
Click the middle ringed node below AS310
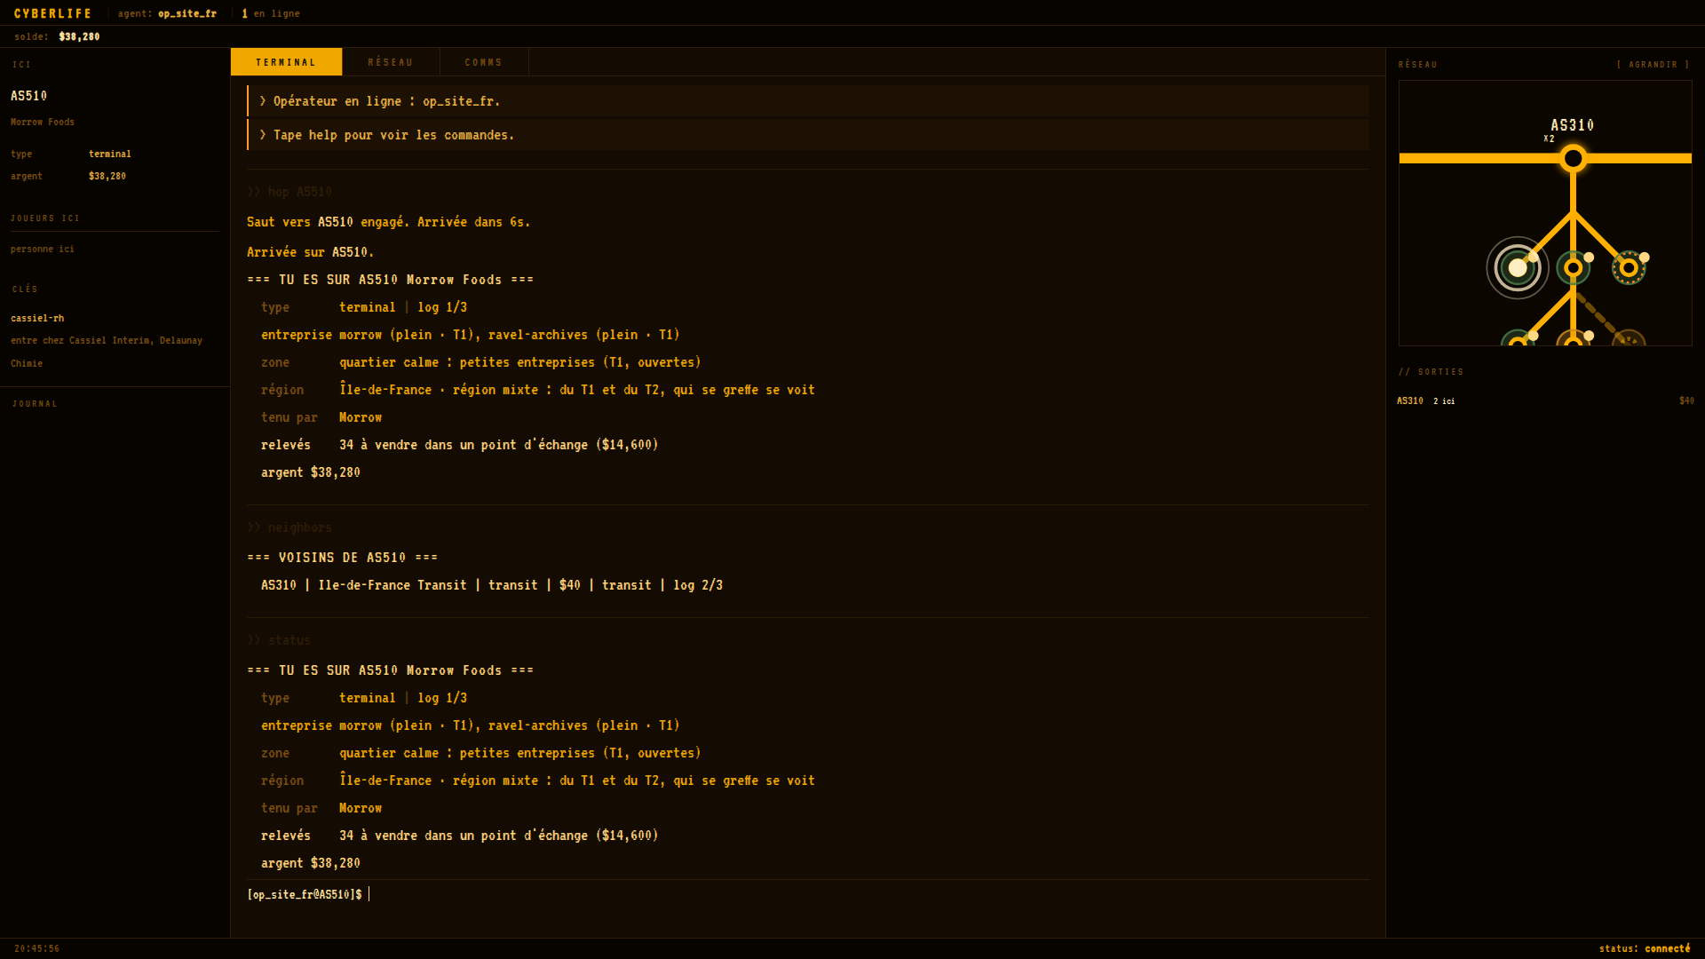pyautogui.click(x=1573, y=267)
